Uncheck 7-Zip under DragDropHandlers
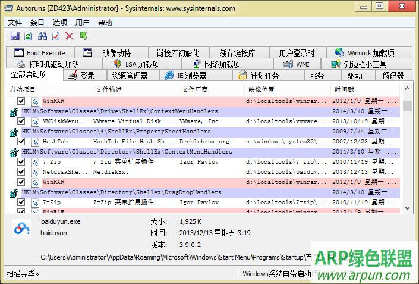 coord(21,202)
